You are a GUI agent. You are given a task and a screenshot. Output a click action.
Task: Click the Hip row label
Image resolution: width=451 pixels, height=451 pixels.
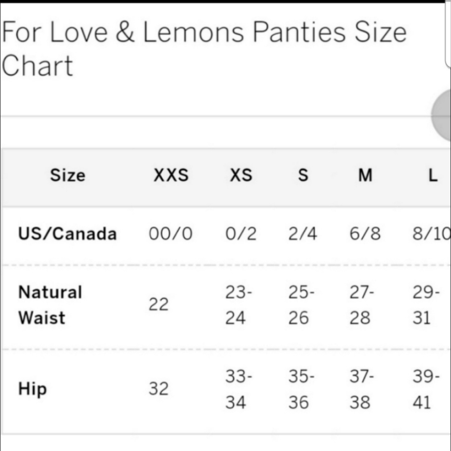tap(32, 389)
